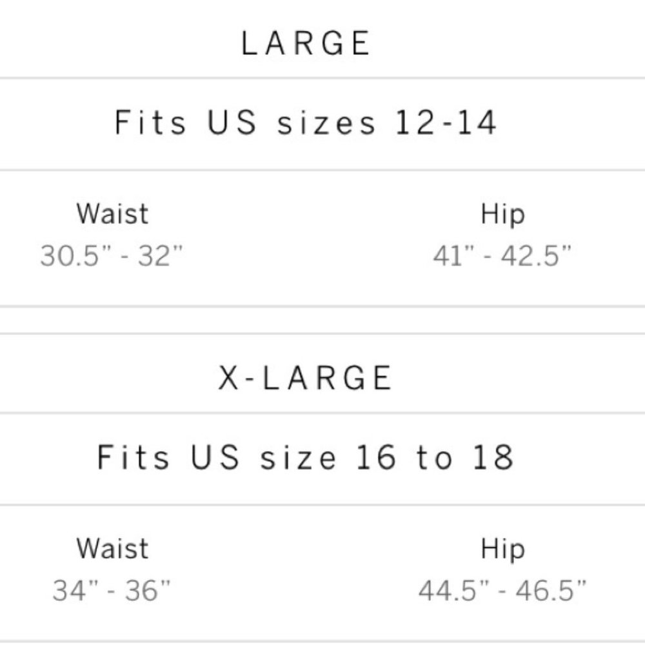Image resolution: width=645 pixels, height=645 pixels.
Task: Click the divider line below LARGE heading
Action: tap(322, 79)
